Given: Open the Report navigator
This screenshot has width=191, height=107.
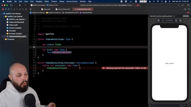Looking at the screenshot, I should 26,9.
